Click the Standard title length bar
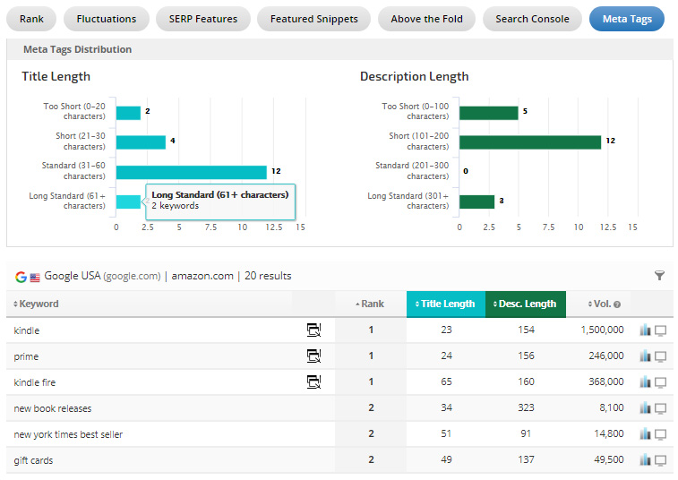 coord(191,172)
